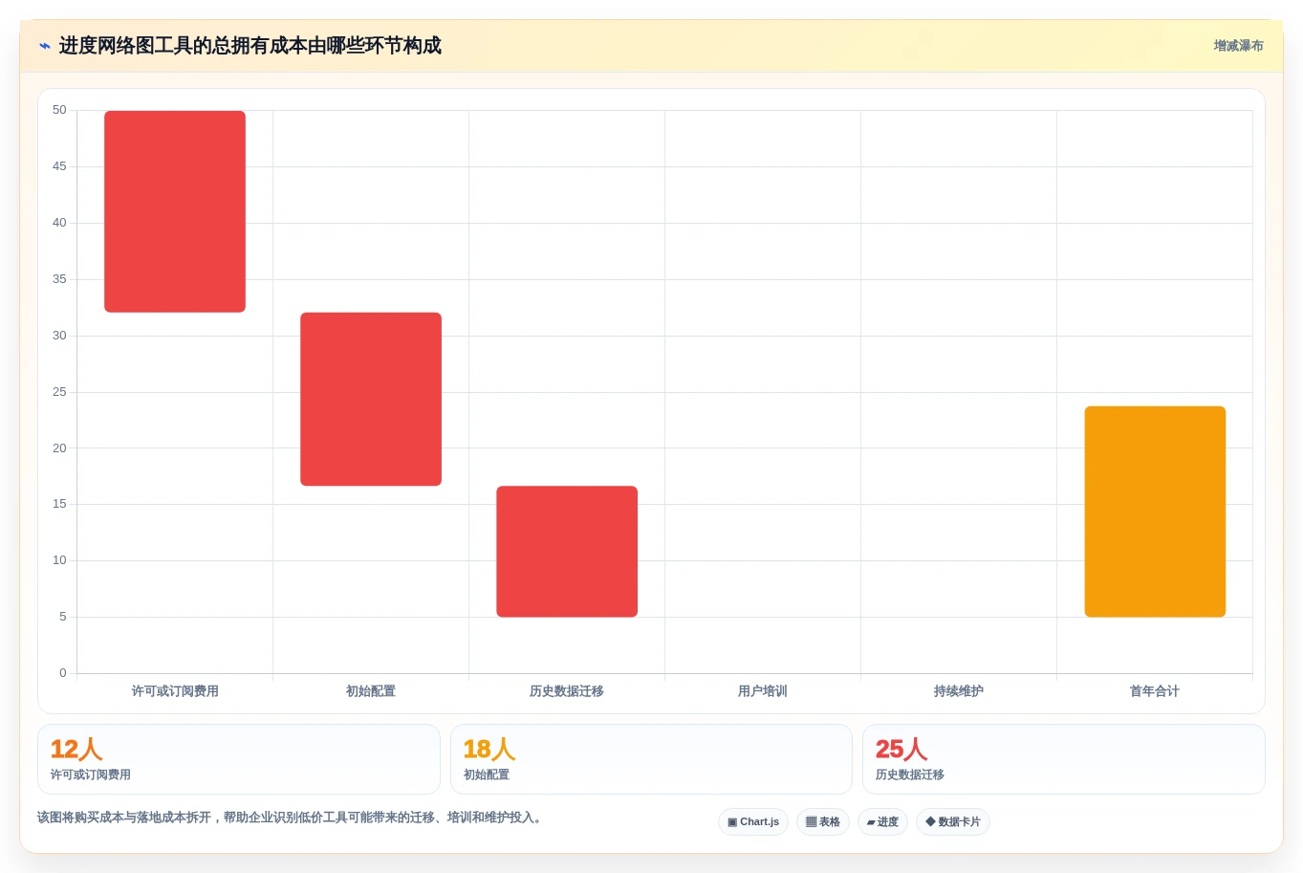
Task: Click the 首年合计 axis label
Action: [1155, 691]
